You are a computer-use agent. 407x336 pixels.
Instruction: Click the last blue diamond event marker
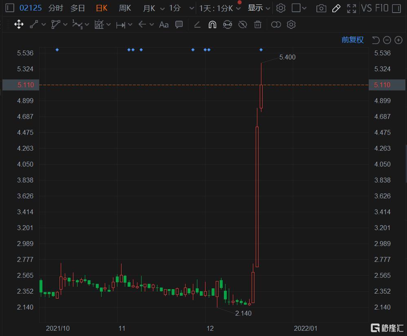click(261, 50)
